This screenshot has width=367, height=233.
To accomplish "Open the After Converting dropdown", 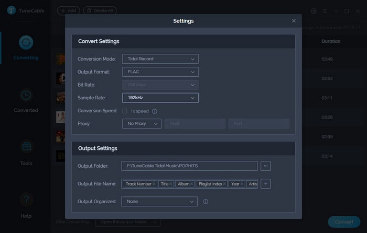I will point(128,222).
